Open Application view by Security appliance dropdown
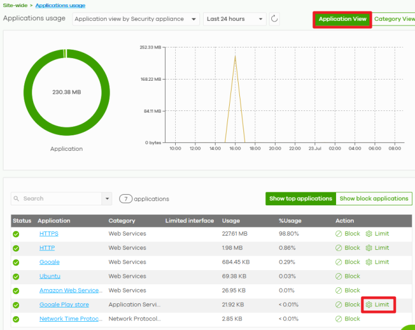Screen dimensions: 415x330 (136, 19)
